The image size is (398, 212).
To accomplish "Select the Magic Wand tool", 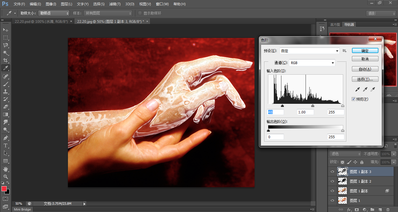I will click(x=6, y=53).
